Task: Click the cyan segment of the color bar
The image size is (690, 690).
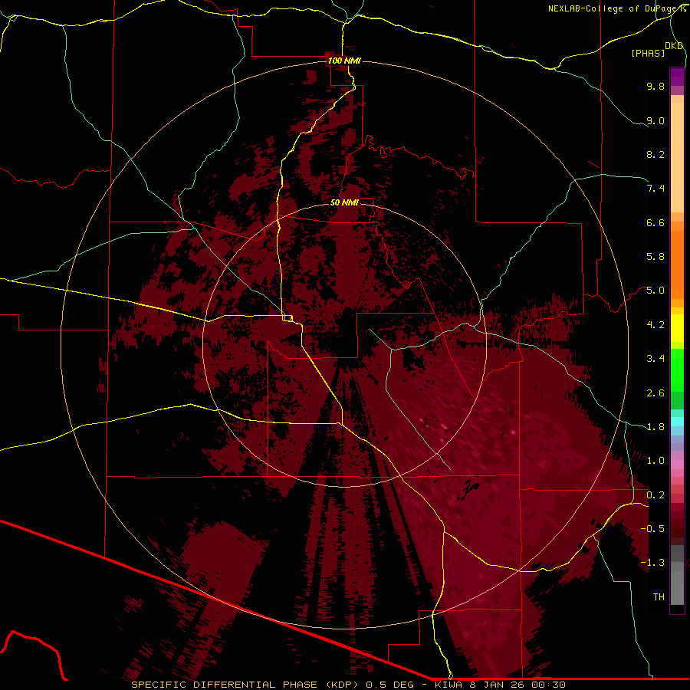Action: tap(677, 422)
